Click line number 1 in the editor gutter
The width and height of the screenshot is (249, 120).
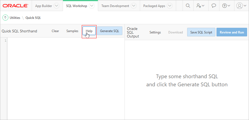5,40
